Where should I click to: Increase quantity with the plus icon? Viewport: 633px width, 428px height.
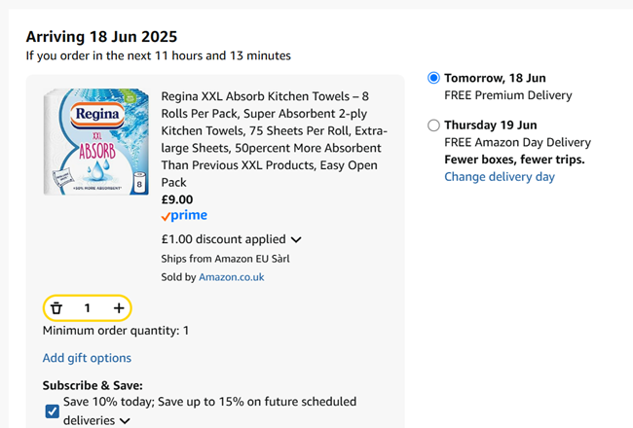click(x=119, y=308)
